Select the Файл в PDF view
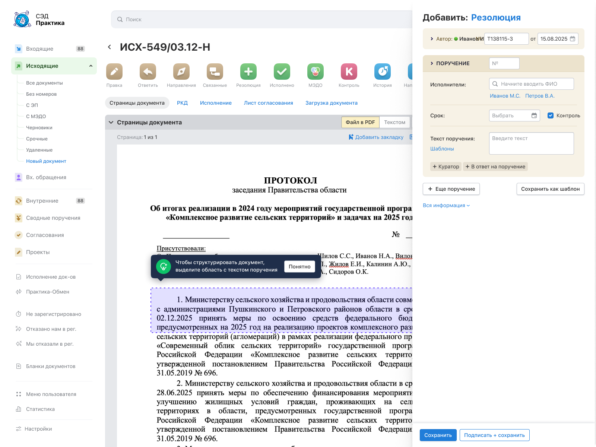Image resolution: width=596 pixels, height=447 pixels. 360,122
